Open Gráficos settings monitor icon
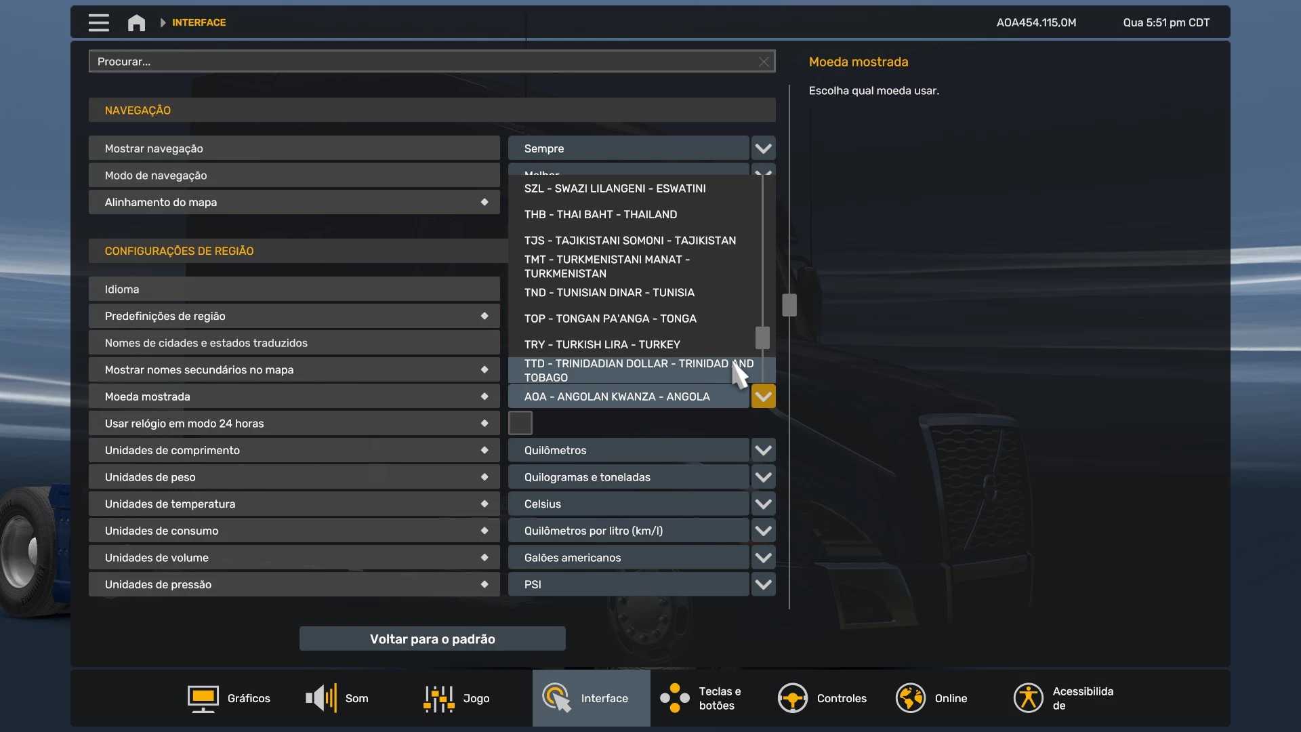The image size is (1301, 732). tap(203, 698)
